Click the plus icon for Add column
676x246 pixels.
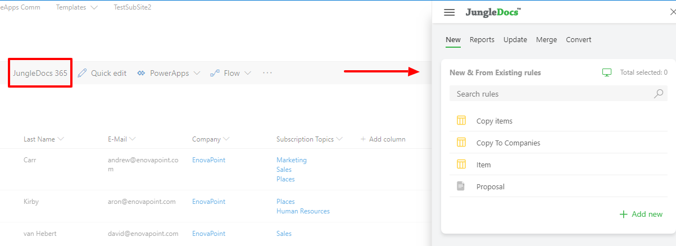[363, 139]
